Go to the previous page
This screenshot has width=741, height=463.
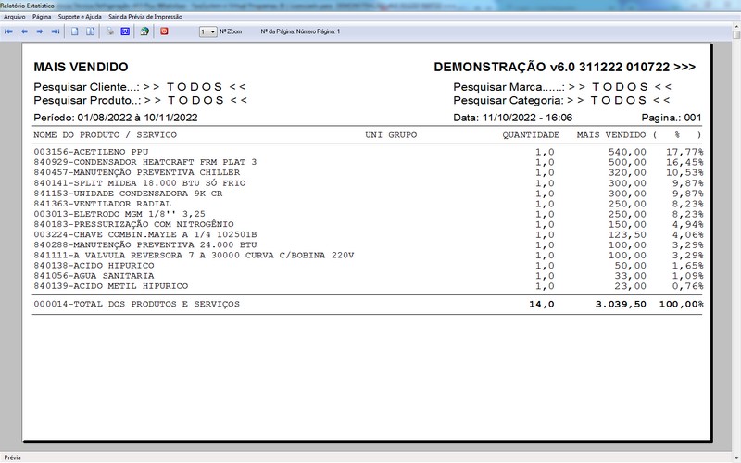tap(24, 31)
